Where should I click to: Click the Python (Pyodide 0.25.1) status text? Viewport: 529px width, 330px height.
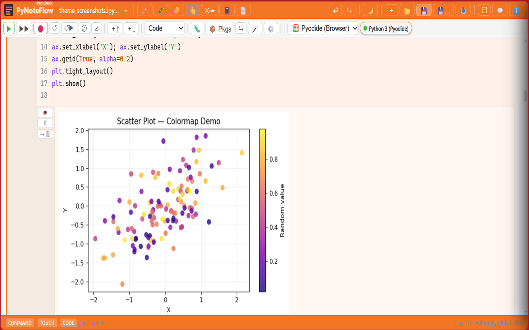498,323
